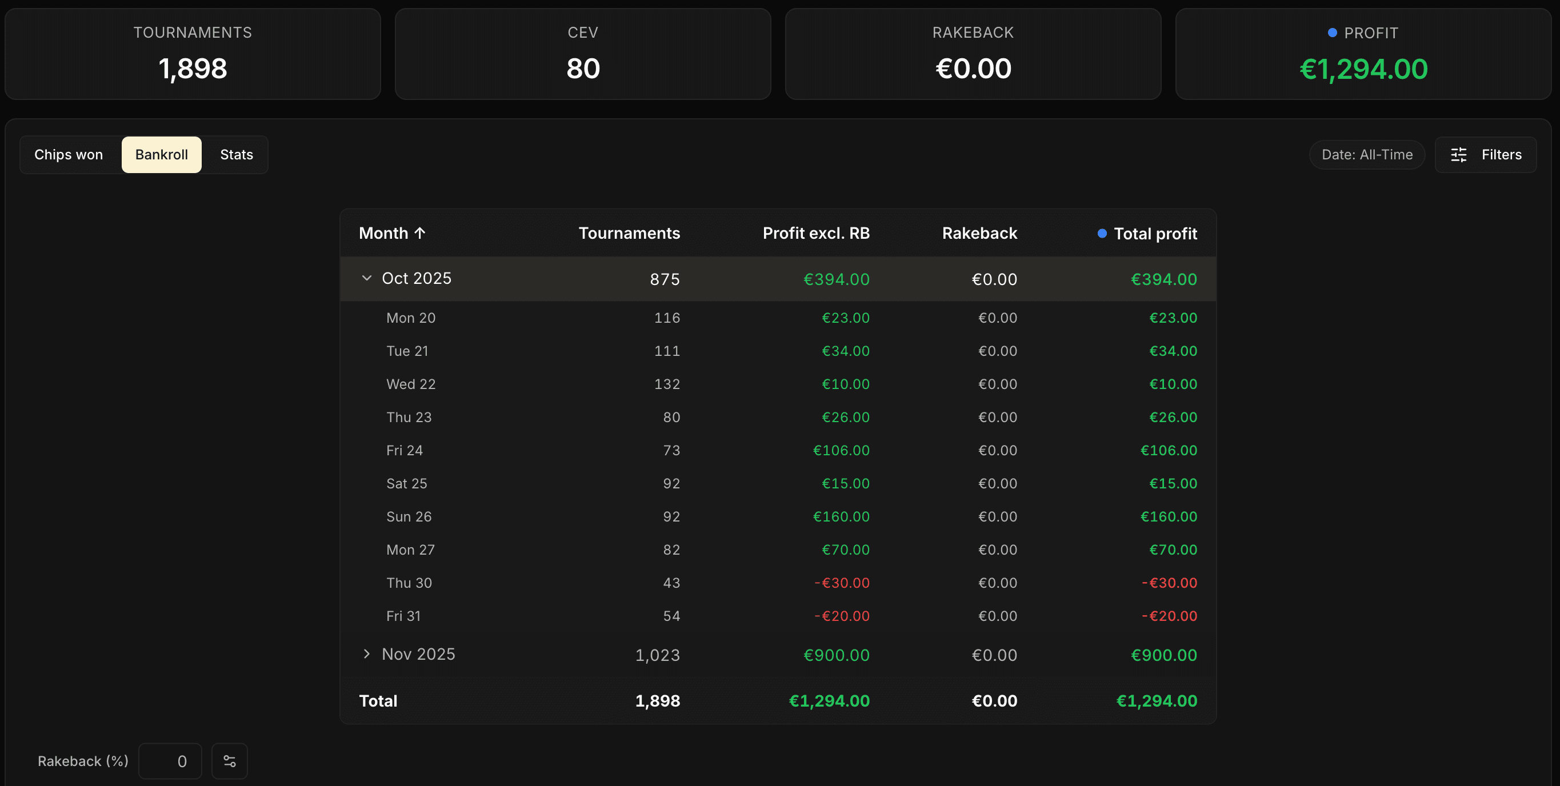
Task: Toggle to the Stats view
Action: (x=235, y=154)
